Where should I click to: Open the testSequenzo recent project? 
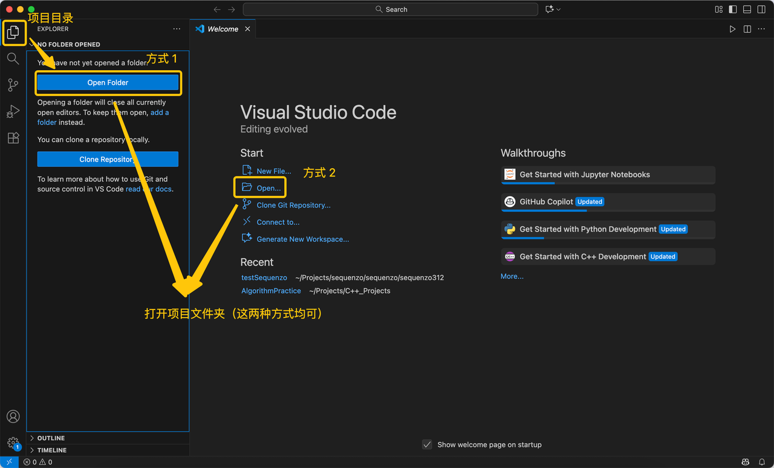[264, 278]
